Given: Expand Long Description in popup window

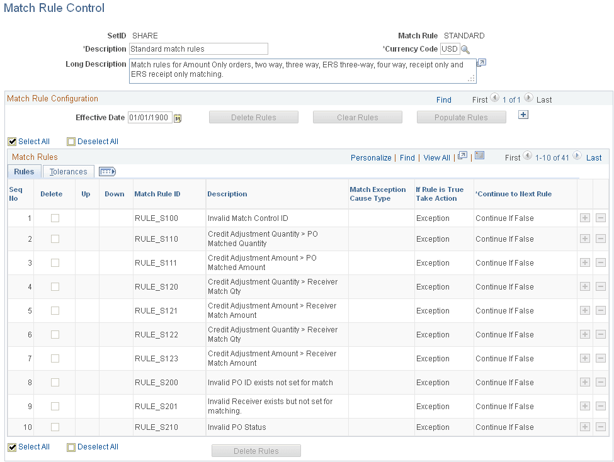Looking at the screenshot, I should tap(481, 63).
